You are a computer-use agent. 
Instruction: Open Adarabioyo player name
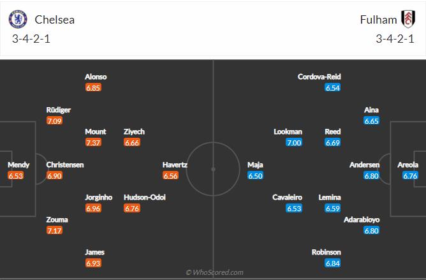click(361, 219)
